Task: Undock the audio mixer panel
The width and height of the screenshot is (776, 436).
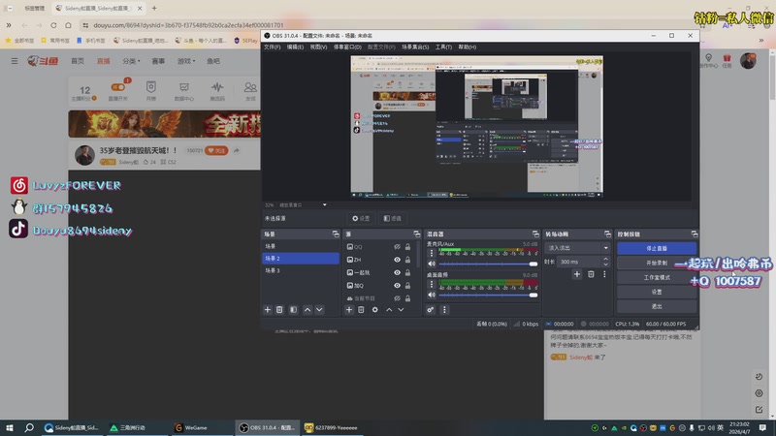Action: click(535, 234)
